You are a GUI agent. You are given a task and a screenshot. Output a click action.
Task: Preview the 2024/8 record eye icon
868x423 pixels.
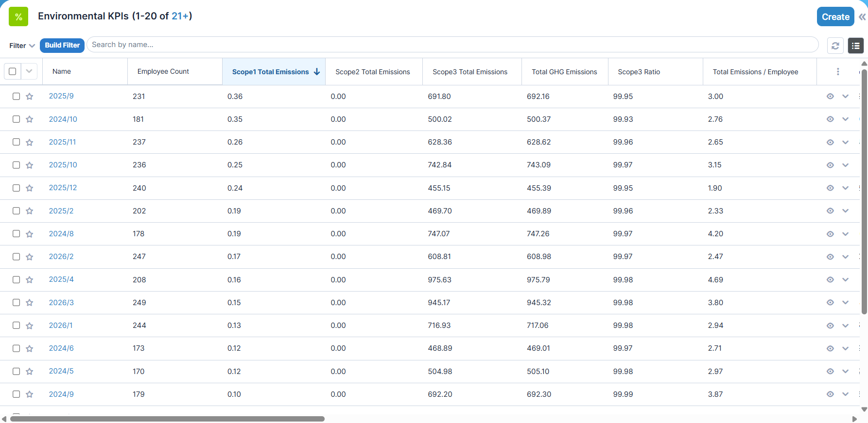(830, 234)
